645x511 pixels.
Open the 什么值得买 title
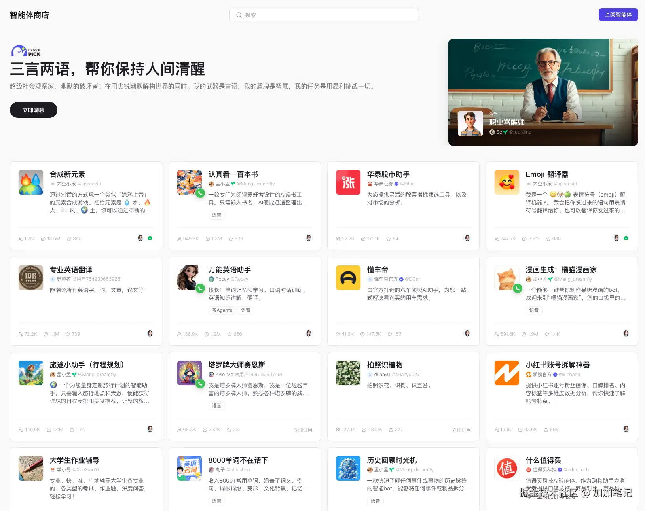(543, 460)
